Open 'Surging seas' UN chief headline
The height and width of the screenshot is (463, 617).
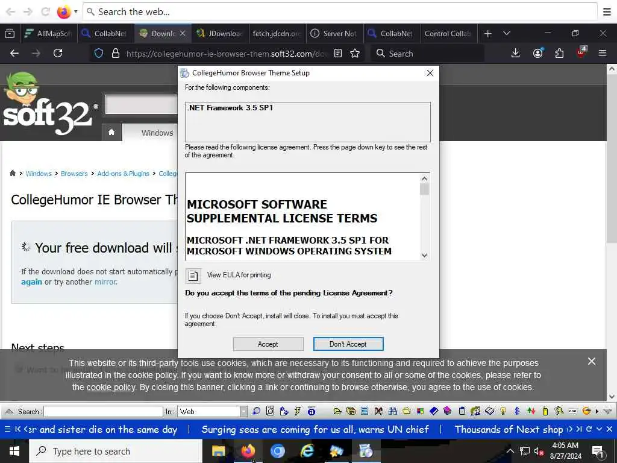click(315, 429)
